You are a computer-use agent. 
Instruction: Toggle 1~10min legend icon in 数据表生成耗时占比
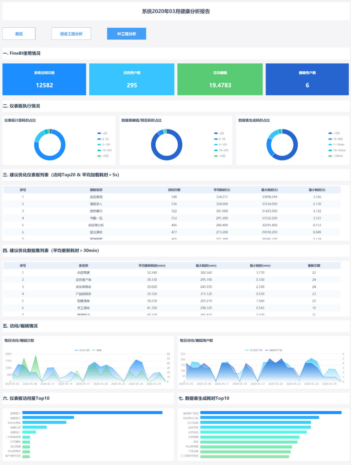pos(330,145)
